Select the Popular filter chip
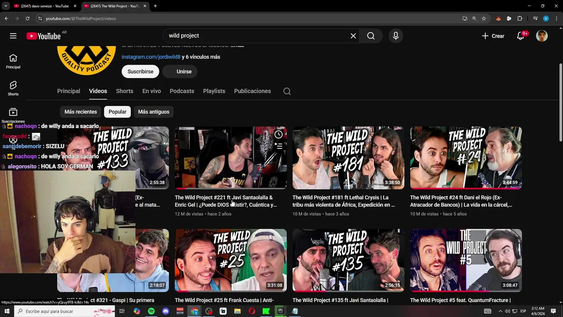 pos(117,112)
